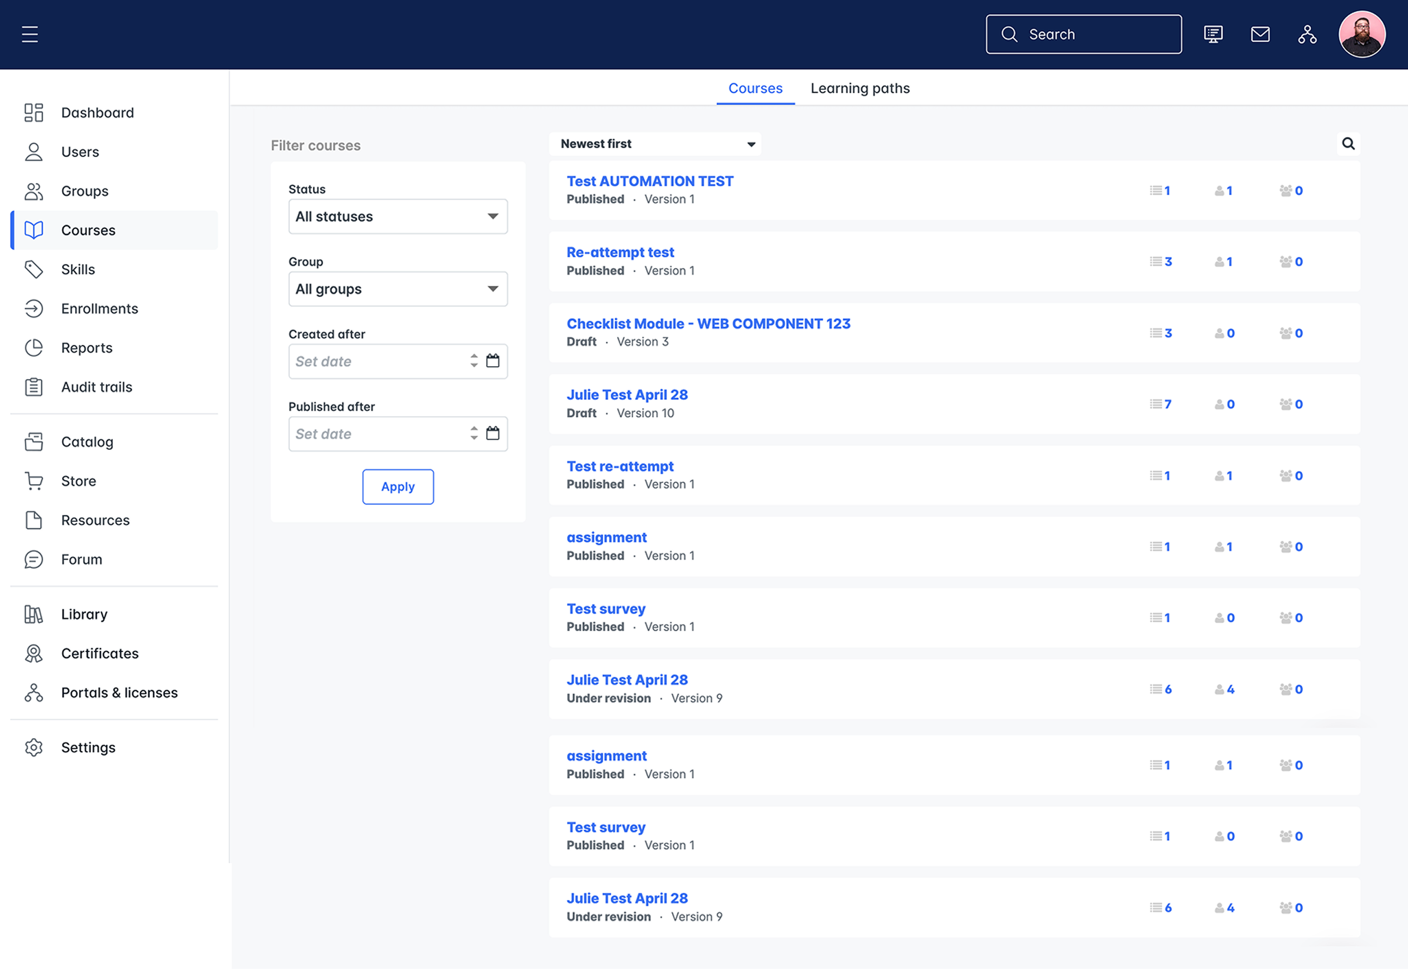The height and width of the screenshot is (969, 1408).
Task: Click module count of Test AUTOMATION TEST
Action: (1160, 191)
